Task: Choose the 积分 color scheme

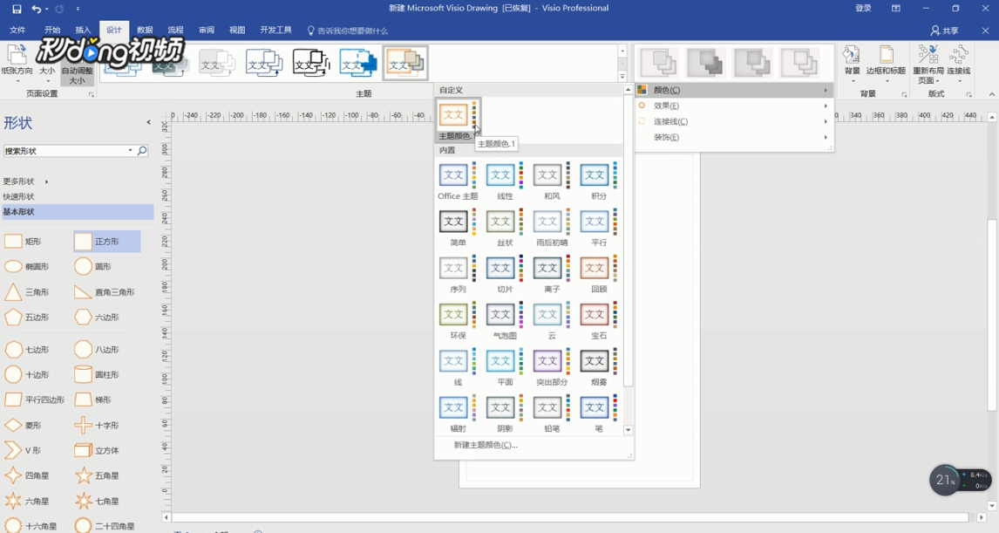Action: (599, 181)
